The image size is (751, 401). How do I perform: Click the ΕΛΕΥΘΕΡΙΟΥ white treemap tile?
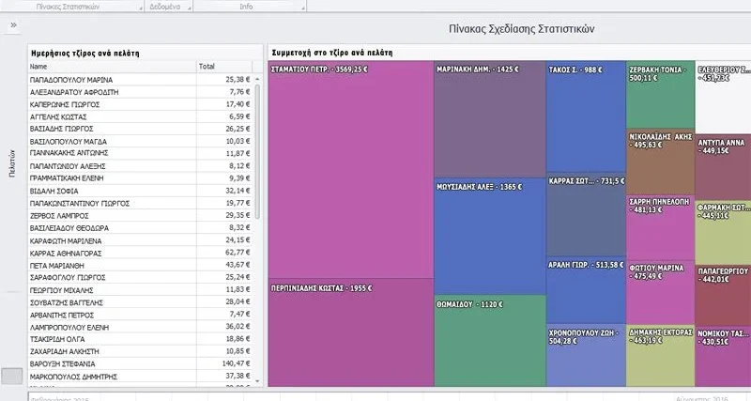723,98
